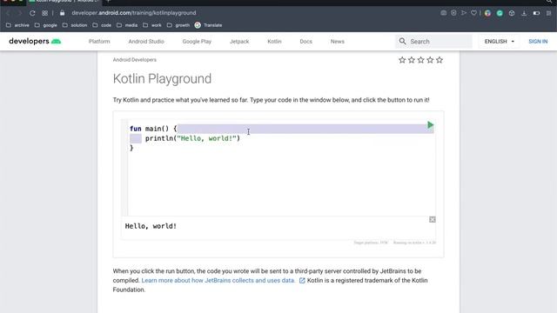
Task: Click the battery saver icon
Action: pos(536,13)
